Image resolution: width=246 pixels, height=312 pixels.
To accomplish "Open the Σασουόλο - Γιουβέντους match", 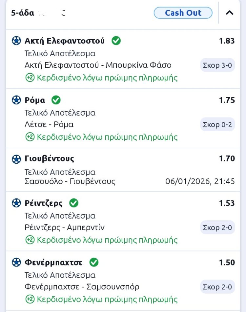I will click(x=70, y=181).
